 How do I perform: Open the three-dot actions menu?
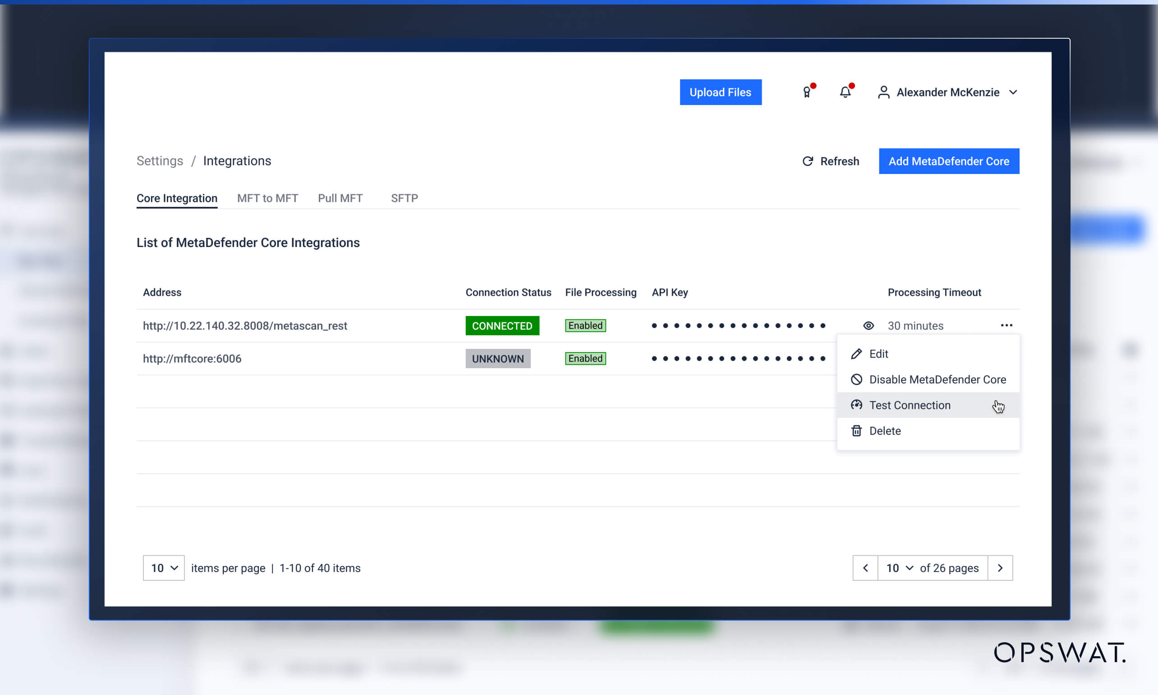pos(1006,325)
